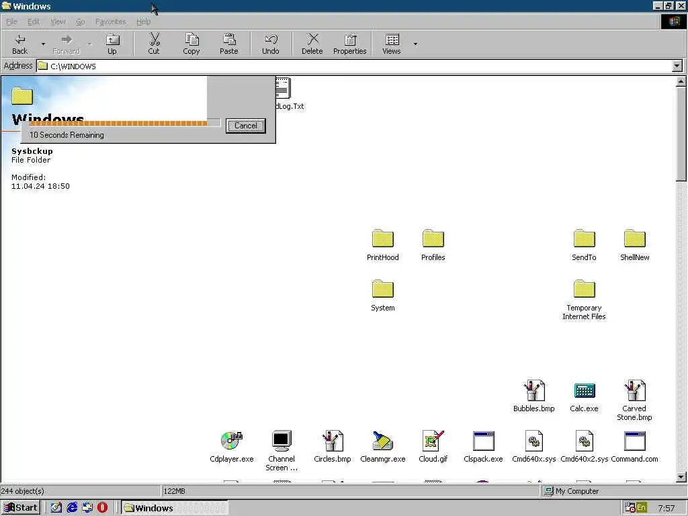Select the PrintHood folder

pyautogui.click(x=382, y=246)
